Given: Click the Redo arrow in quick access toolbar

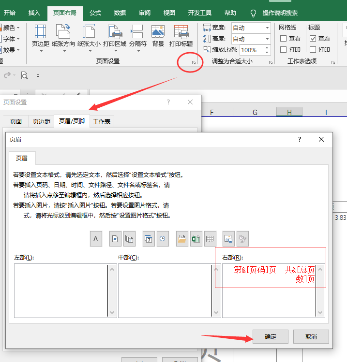Looking at the screenshot, I should pyautogui.click(x=7, y=75).
